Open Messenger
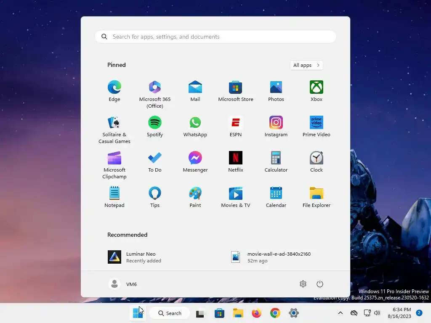Screen dimensions: 431x323 tap(195, 162)
